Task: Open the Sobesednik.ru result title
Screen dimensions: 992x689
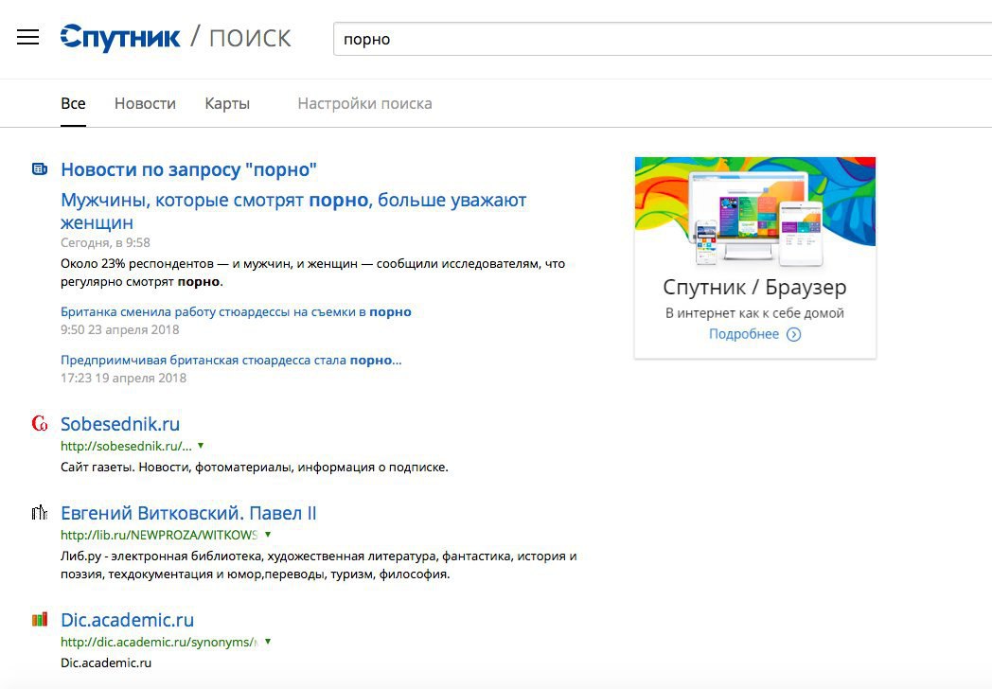Action: pos(120,424)
